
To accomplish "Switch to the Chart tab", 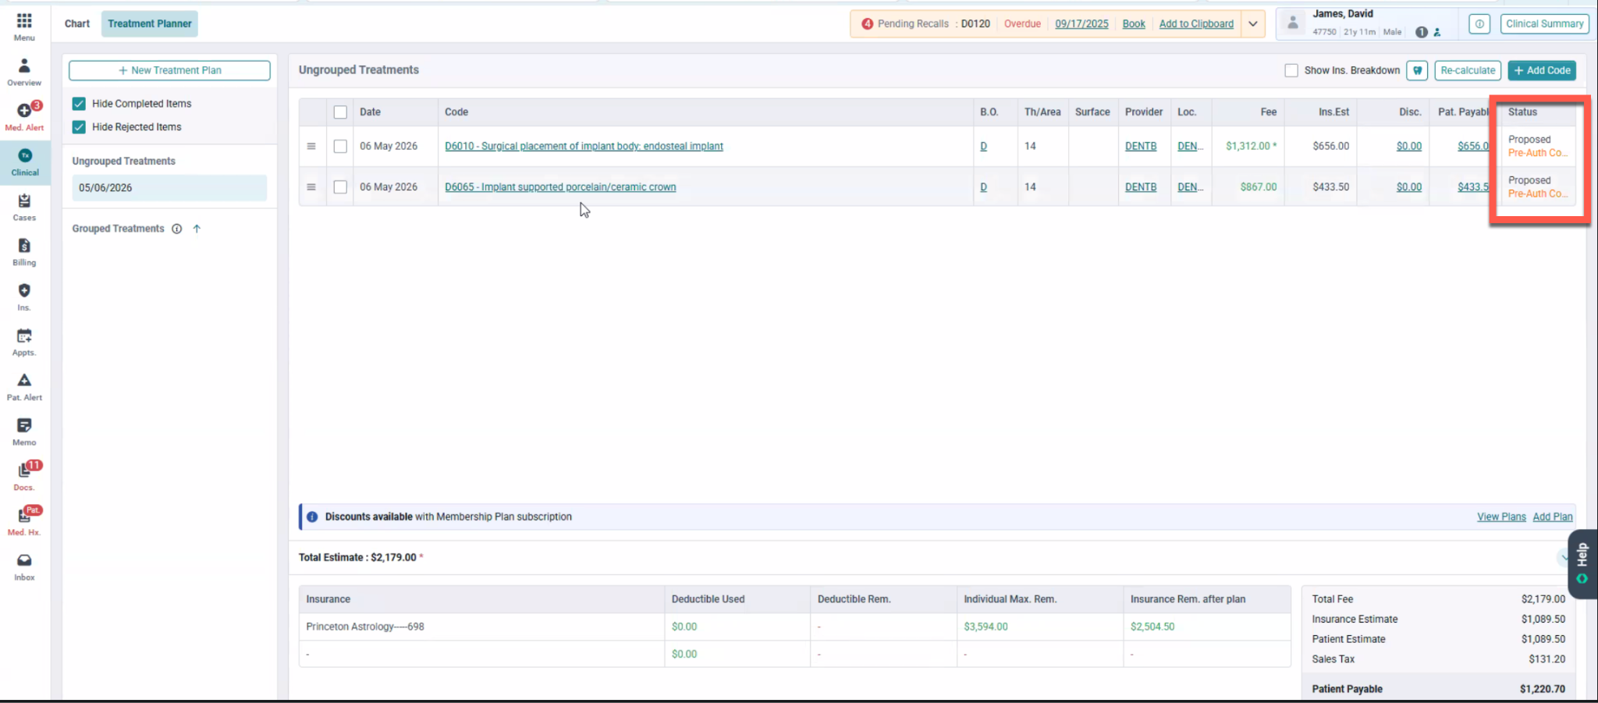I will click(77, 23).
